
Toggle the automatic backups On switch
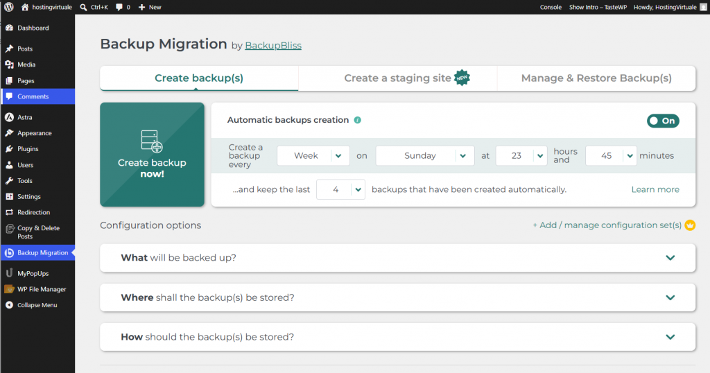663,121
